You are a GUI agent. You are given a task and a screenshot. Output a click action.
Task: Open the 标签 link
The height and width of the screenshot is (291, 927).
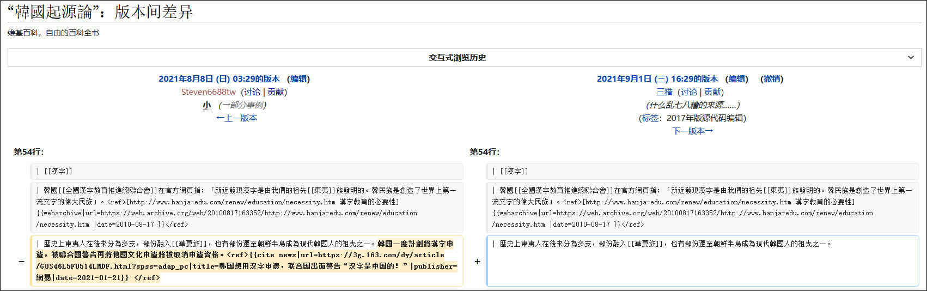click(650, 118)
